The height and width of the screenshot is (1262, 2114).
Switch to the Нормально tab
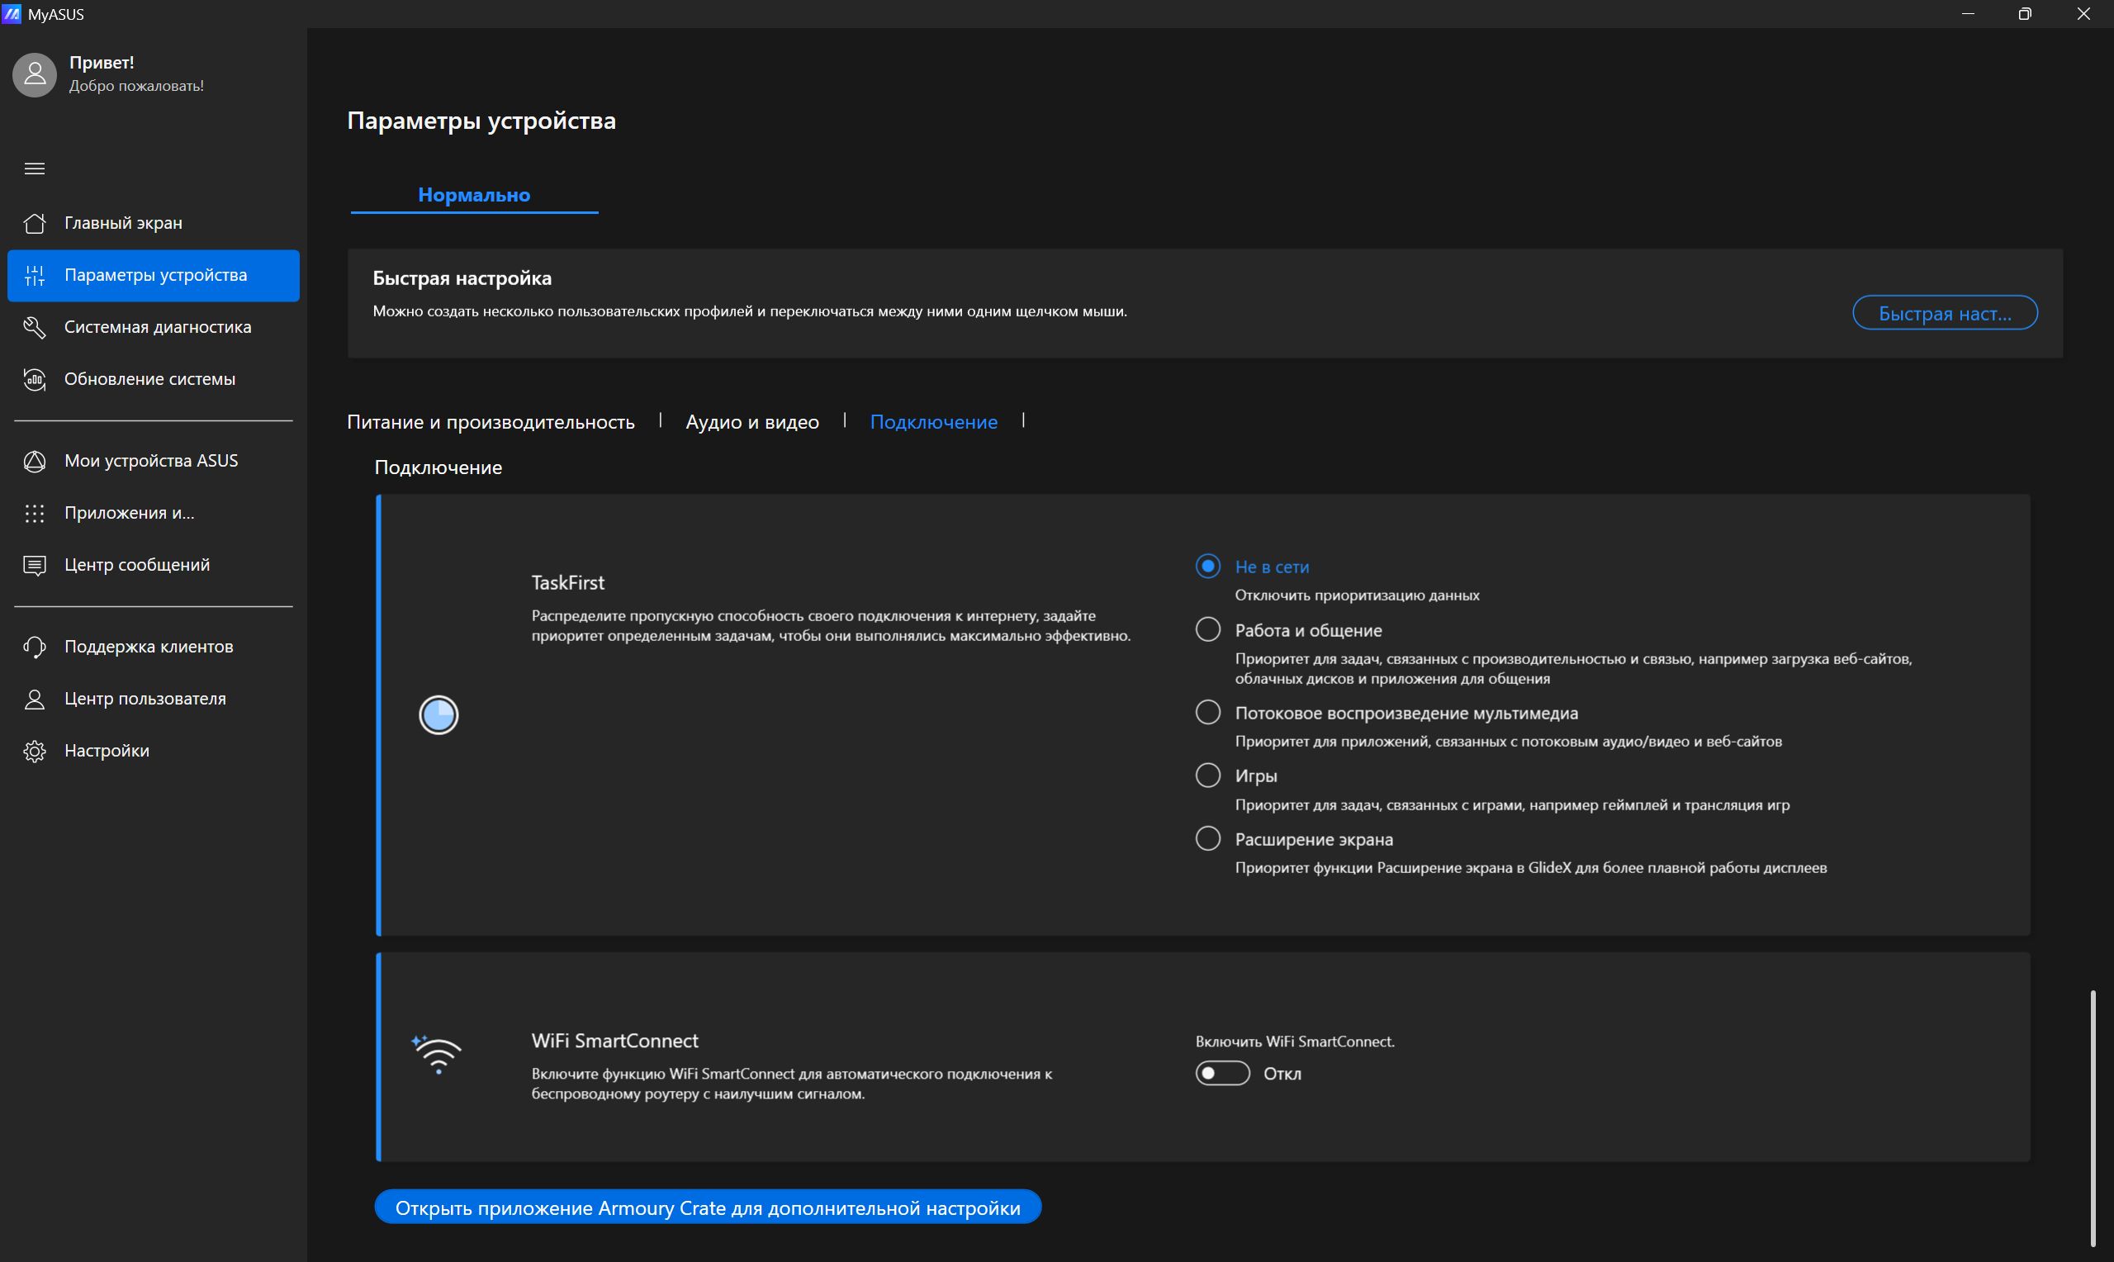[474, 195]
